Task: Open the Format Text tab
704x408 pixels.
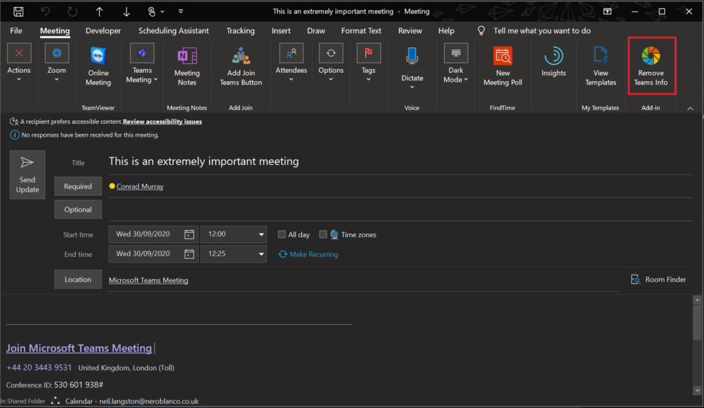Action: [x=361, y=30]
